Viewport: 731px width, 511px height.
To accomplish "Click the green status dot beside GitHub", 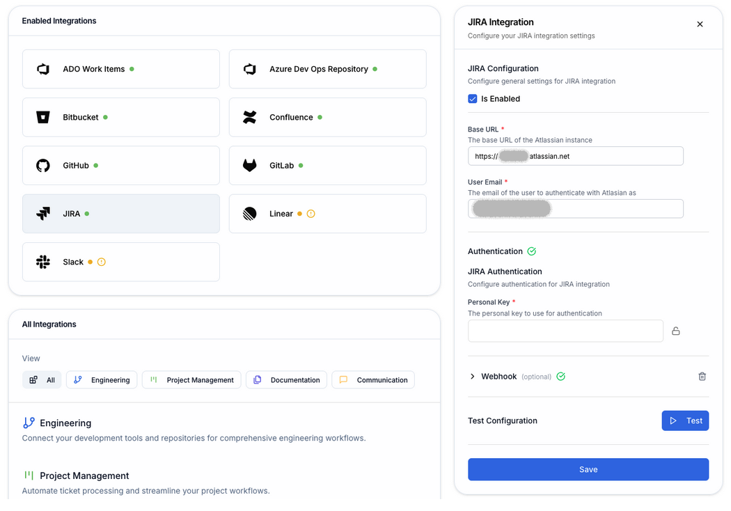I will coord(95,166).
